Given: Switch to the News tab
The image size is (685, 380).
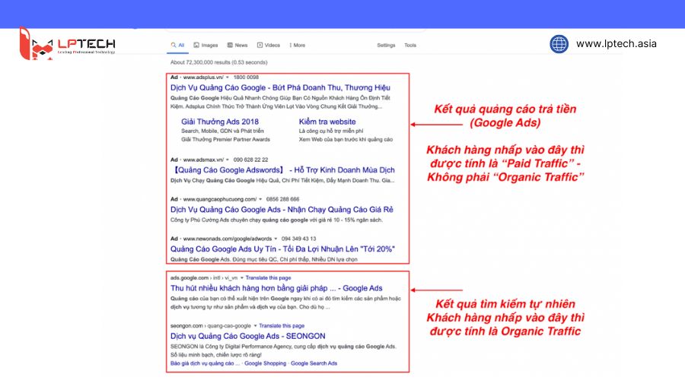Looking at the screenshot, I should click(x=237, y=45).
